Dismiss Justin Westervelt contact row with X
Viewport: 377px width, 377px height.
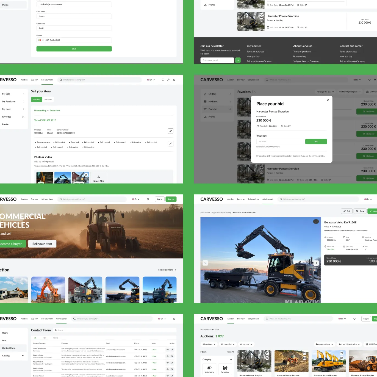click(x=172, y=350)
